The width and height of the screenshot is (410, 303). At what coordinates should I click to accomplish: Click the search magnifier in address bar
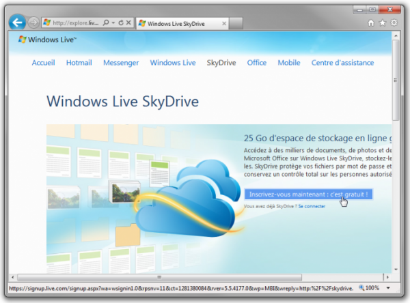coord(106,23)
